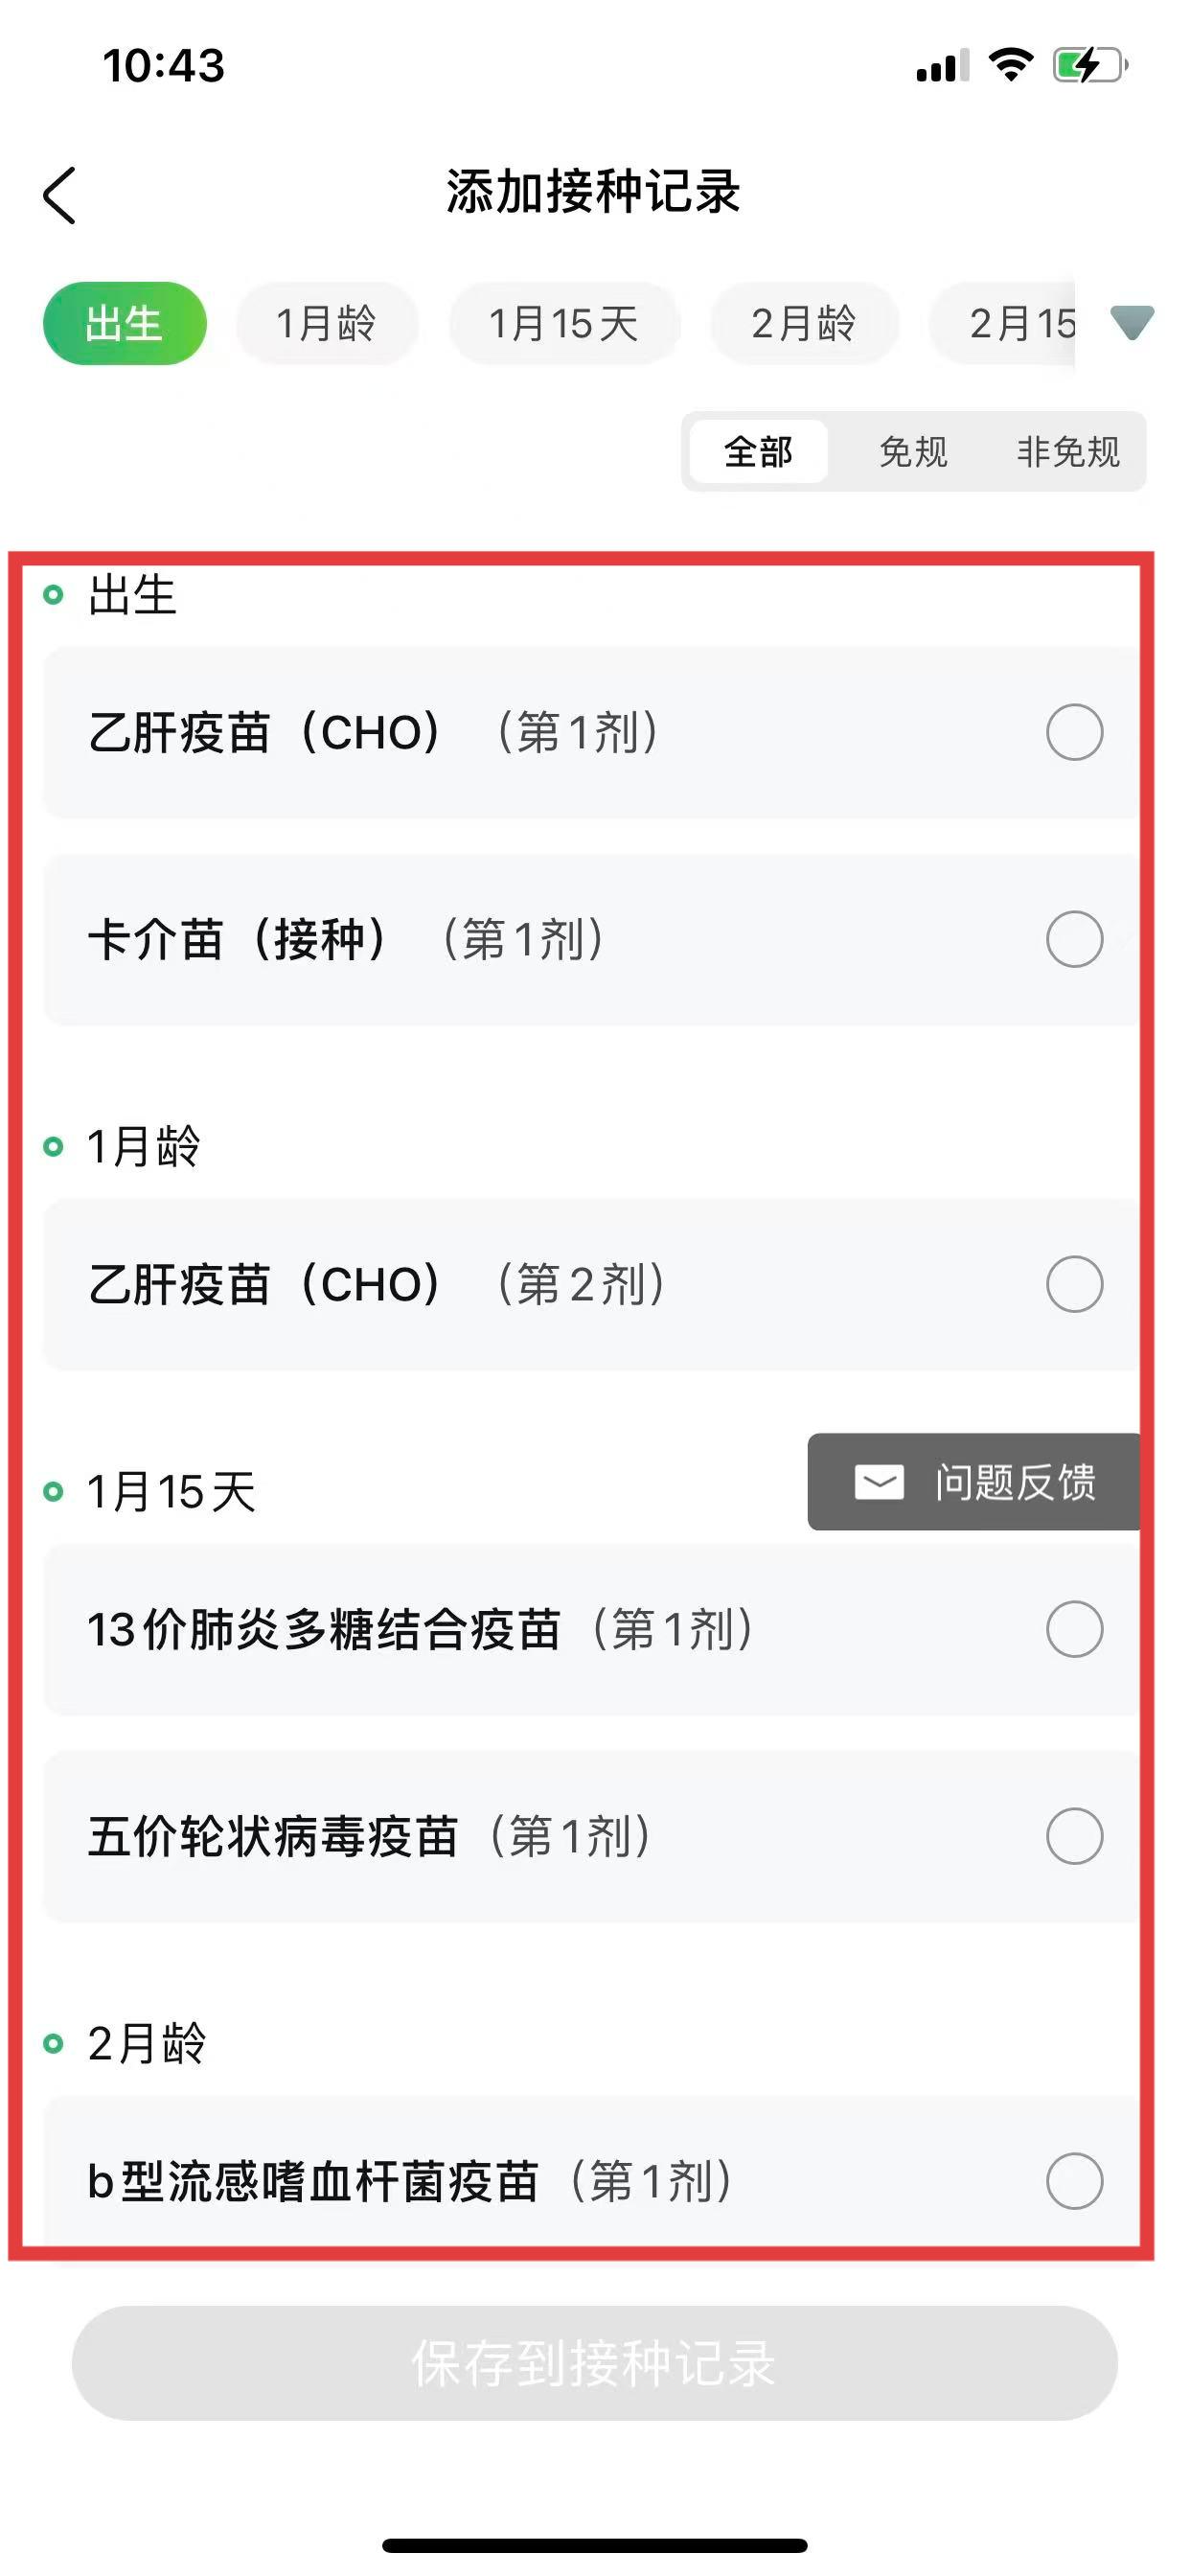The height and width of the screenshot is (2576, 1190).
Task: Switch to the 1月15天 age tab
Action: click(563, 324)
